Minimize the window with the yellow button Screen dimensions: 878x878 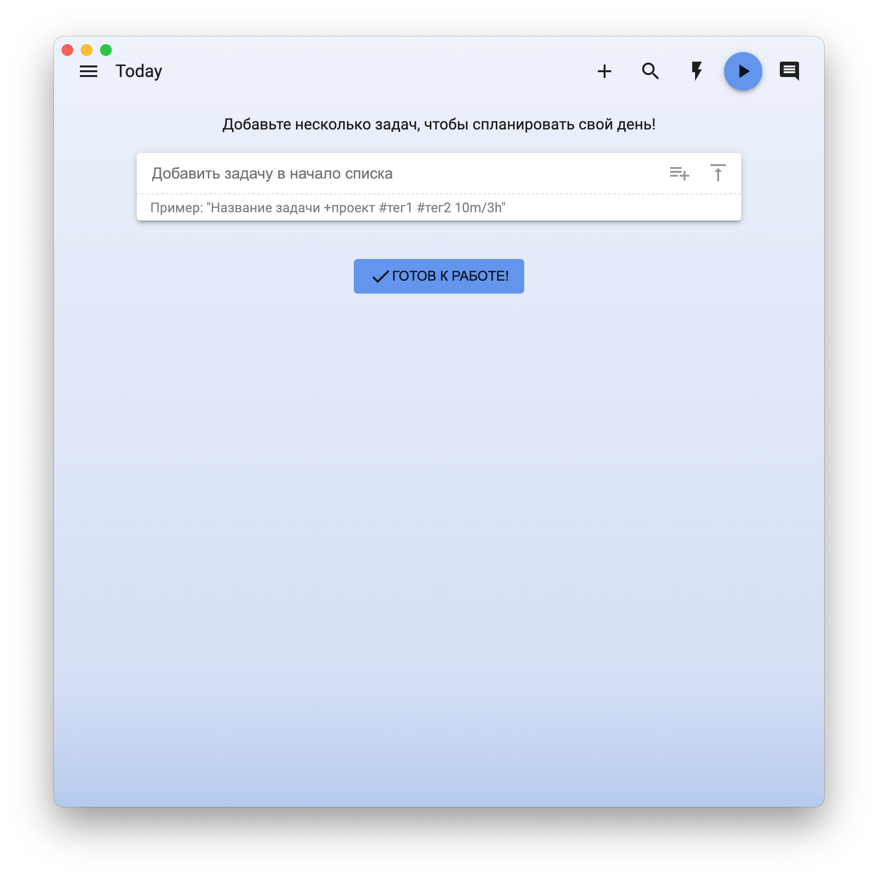click(x=87, y=50)
